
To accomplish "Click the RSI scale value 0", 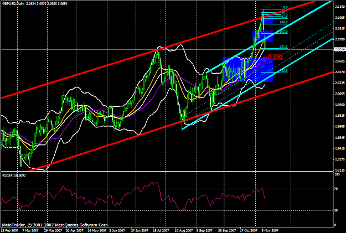I will pyautogui.click(x=335, y=225).
